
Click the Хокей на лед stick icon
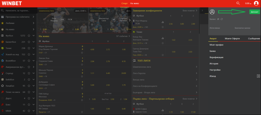[2, 54]
